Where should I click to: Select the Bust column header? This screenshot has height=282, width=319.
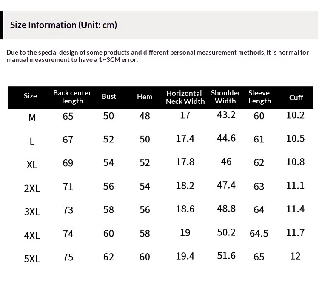[x=109, y=96]
